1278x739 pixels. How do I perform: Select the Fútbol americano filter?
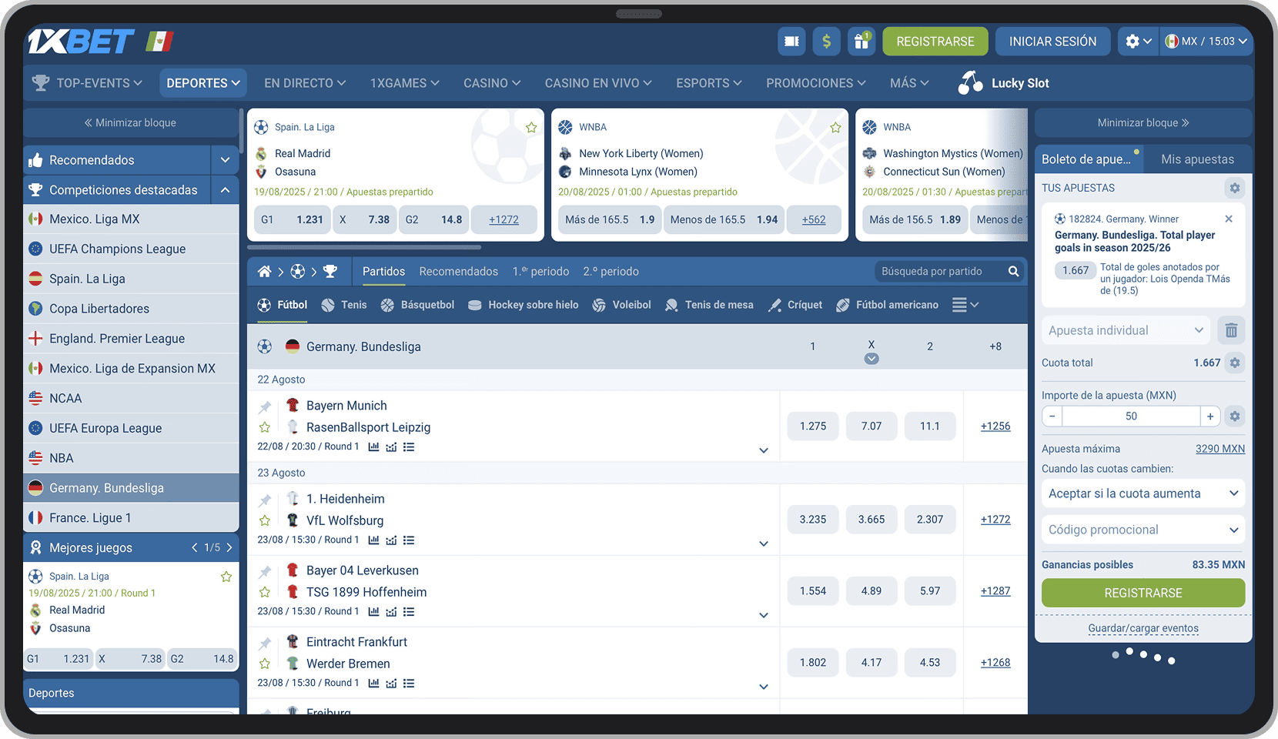coord(887,305)
